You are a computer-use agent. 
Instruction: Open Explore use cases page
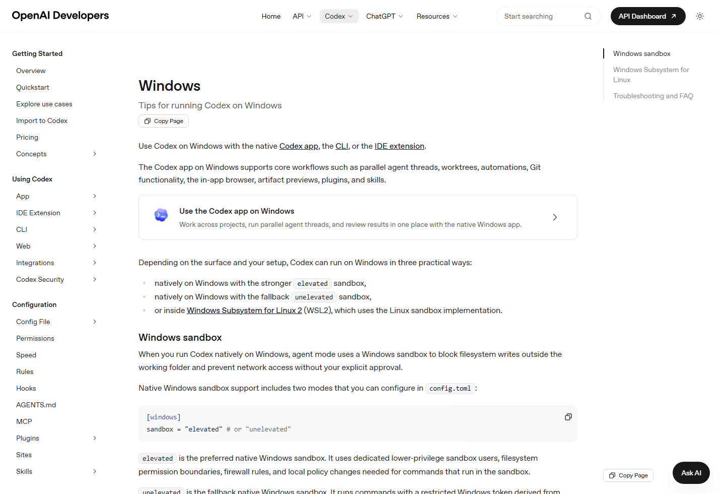pos(44,104)
